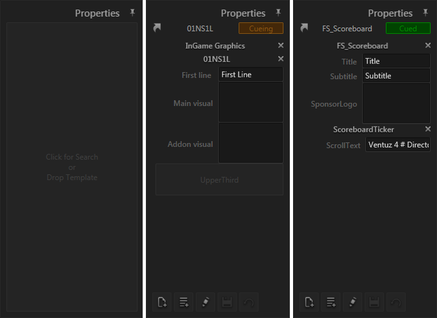Close the ScoreboardTicker section
Viewport: 437px width, 318px height.
point(428,129)
